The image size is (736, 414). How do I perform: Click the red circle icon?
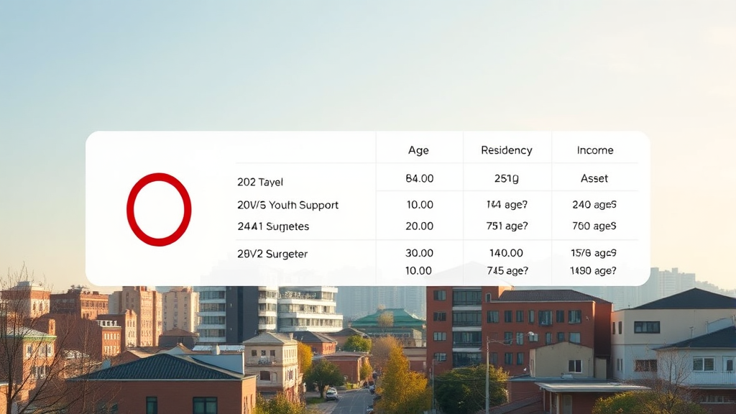click(x=159, y=209)
